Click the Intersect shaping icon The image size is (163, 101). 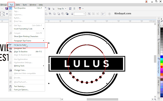click(x=50, y=14)
